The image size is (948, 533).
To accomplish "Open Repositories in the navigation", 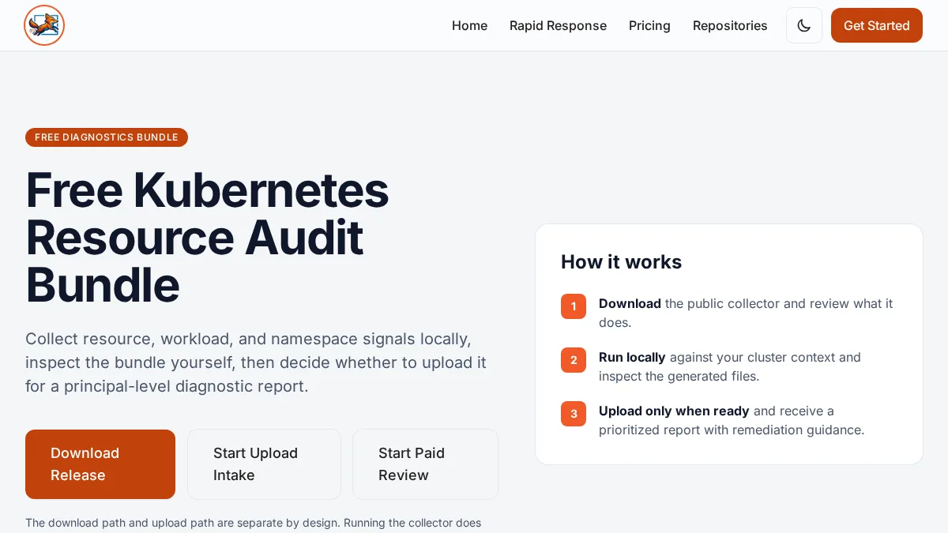I will pos(730,25).
